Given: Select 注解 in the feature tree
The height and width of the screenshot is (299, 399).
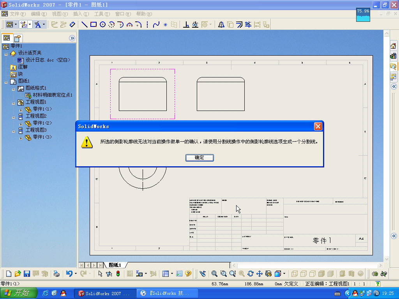Looking at the screenshot, I should coord(23,67).
